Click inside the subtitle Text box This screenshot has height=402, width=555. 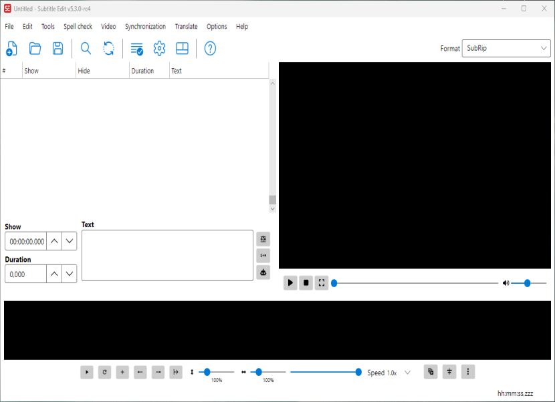167,255
